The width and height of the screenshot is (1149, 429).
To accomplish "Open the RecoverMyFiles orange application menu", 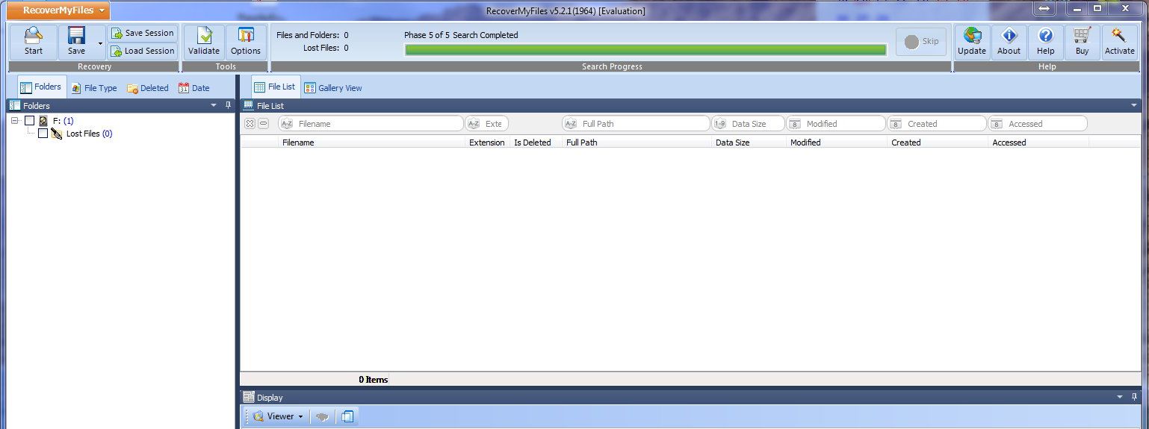I will pyautogui.click(x=59, y=10).
